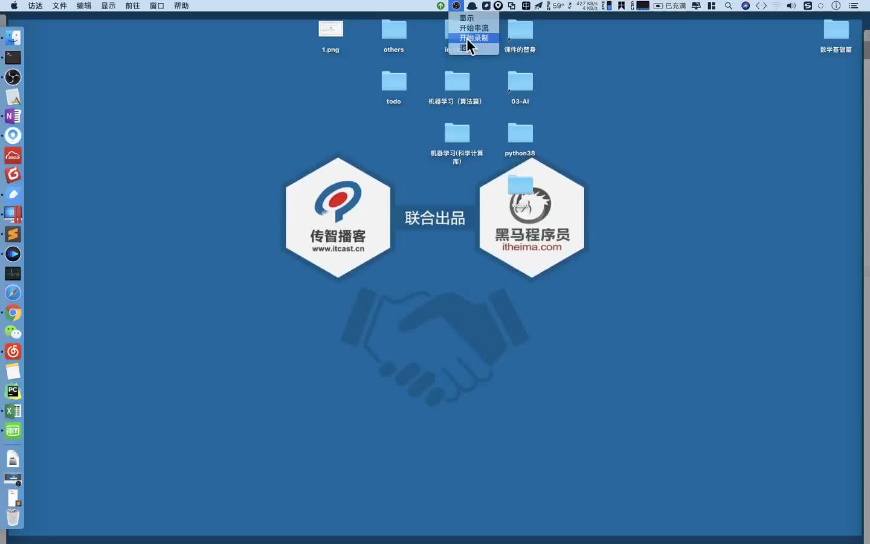Screen dimensions: 870x544
Task: Open OBS Studio in the dock
Action: point(13,77)
